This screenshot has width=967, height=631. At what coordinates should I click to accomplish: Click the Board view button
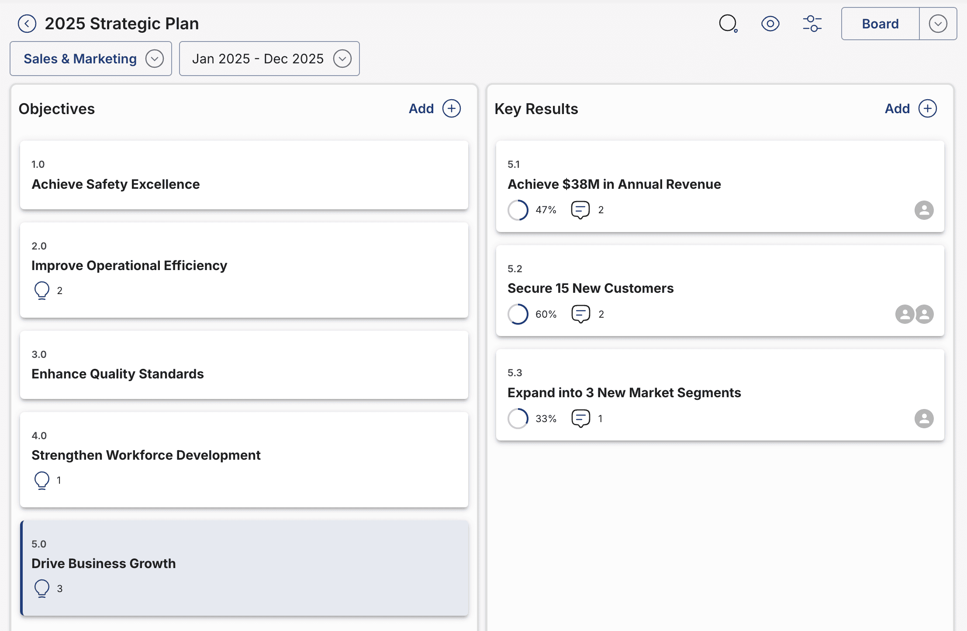tap(880, 24)
